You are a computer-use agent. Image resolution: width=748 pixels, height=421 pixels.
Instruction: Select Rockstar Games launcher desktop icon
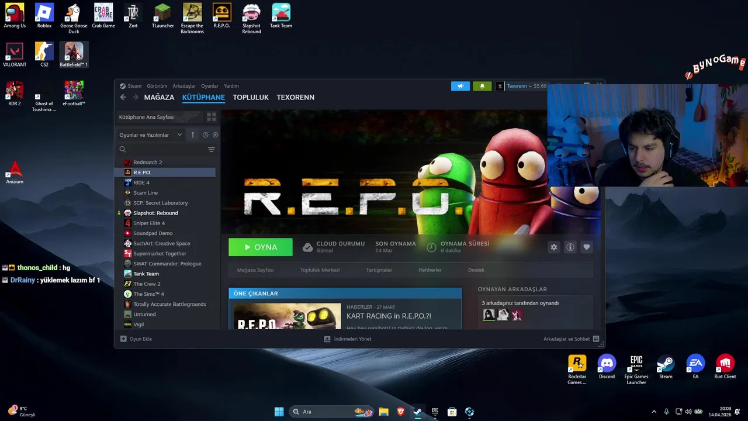(577, 370)
